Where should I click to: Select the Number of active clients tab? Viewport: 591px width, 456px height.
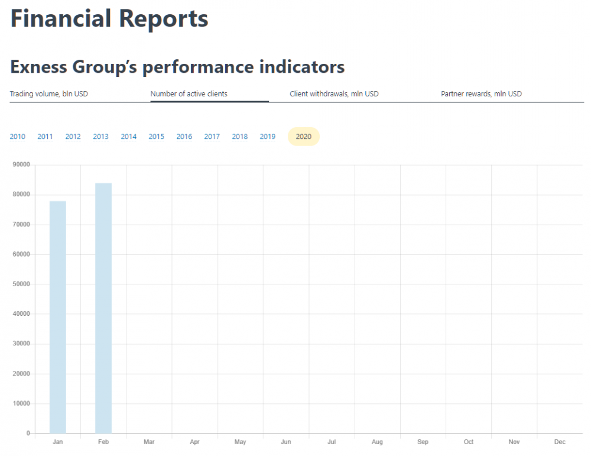click(189, 94)
